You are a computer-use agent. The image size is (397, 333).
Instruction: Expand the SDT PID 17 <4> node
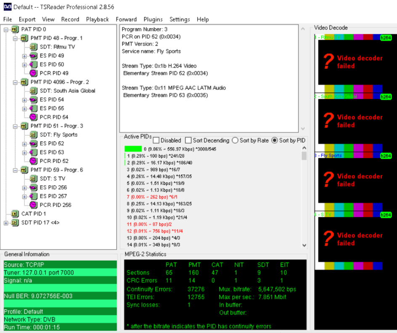coord(6,223)
